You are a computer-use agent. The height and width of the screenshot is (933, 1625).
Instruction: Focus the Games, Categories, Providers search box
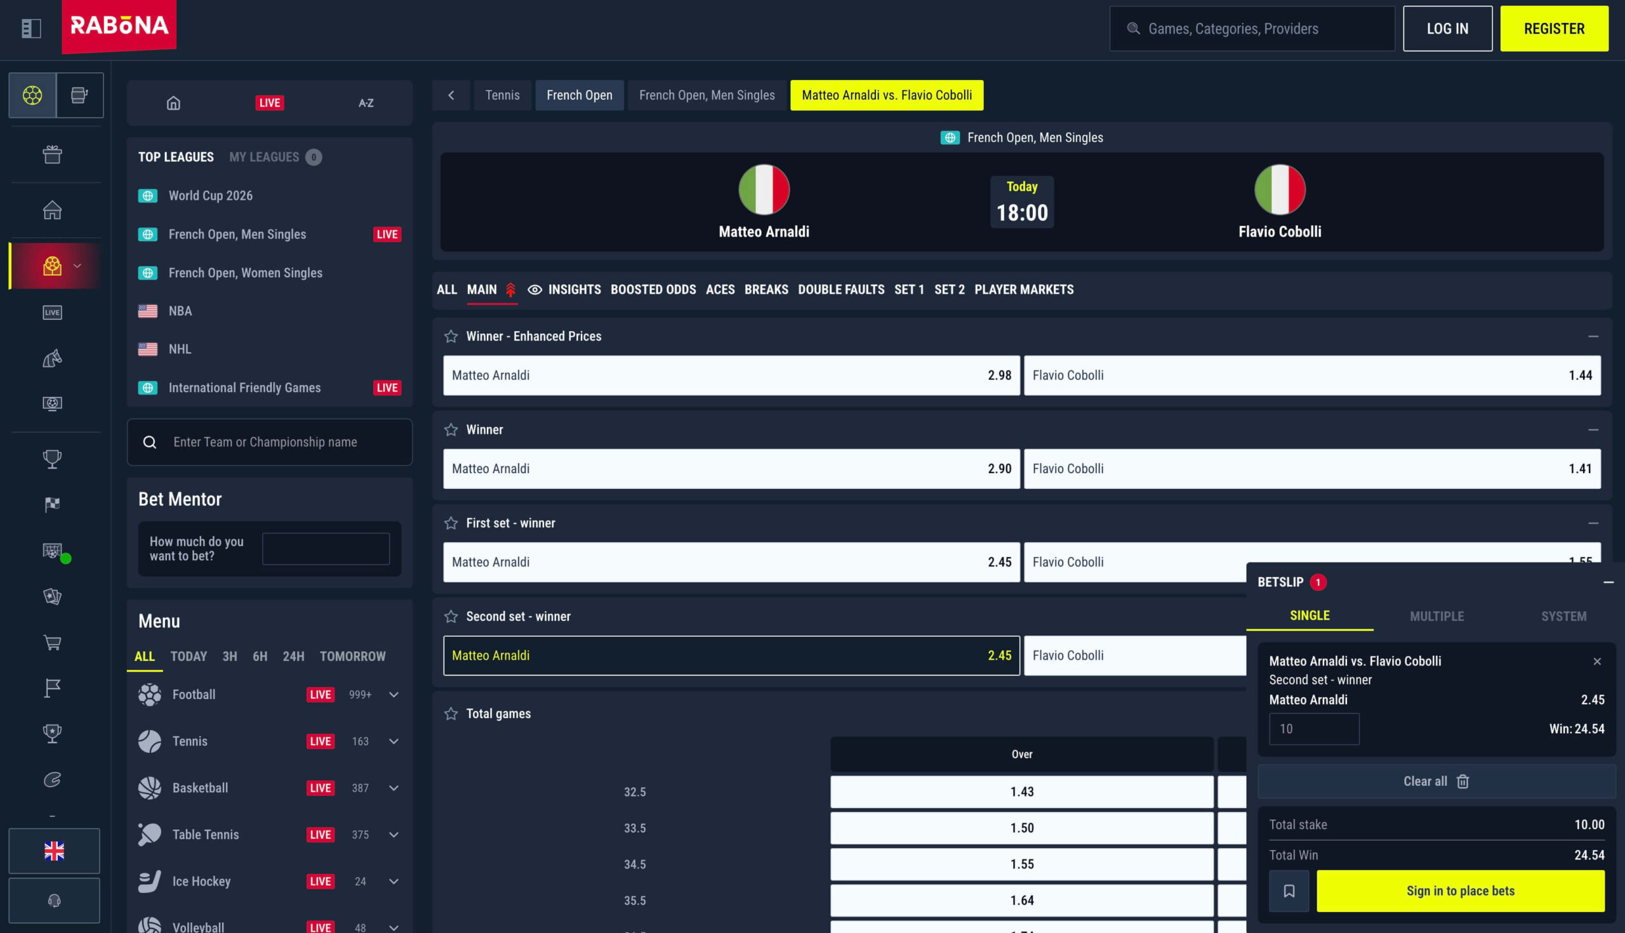tap(1252, 29)
